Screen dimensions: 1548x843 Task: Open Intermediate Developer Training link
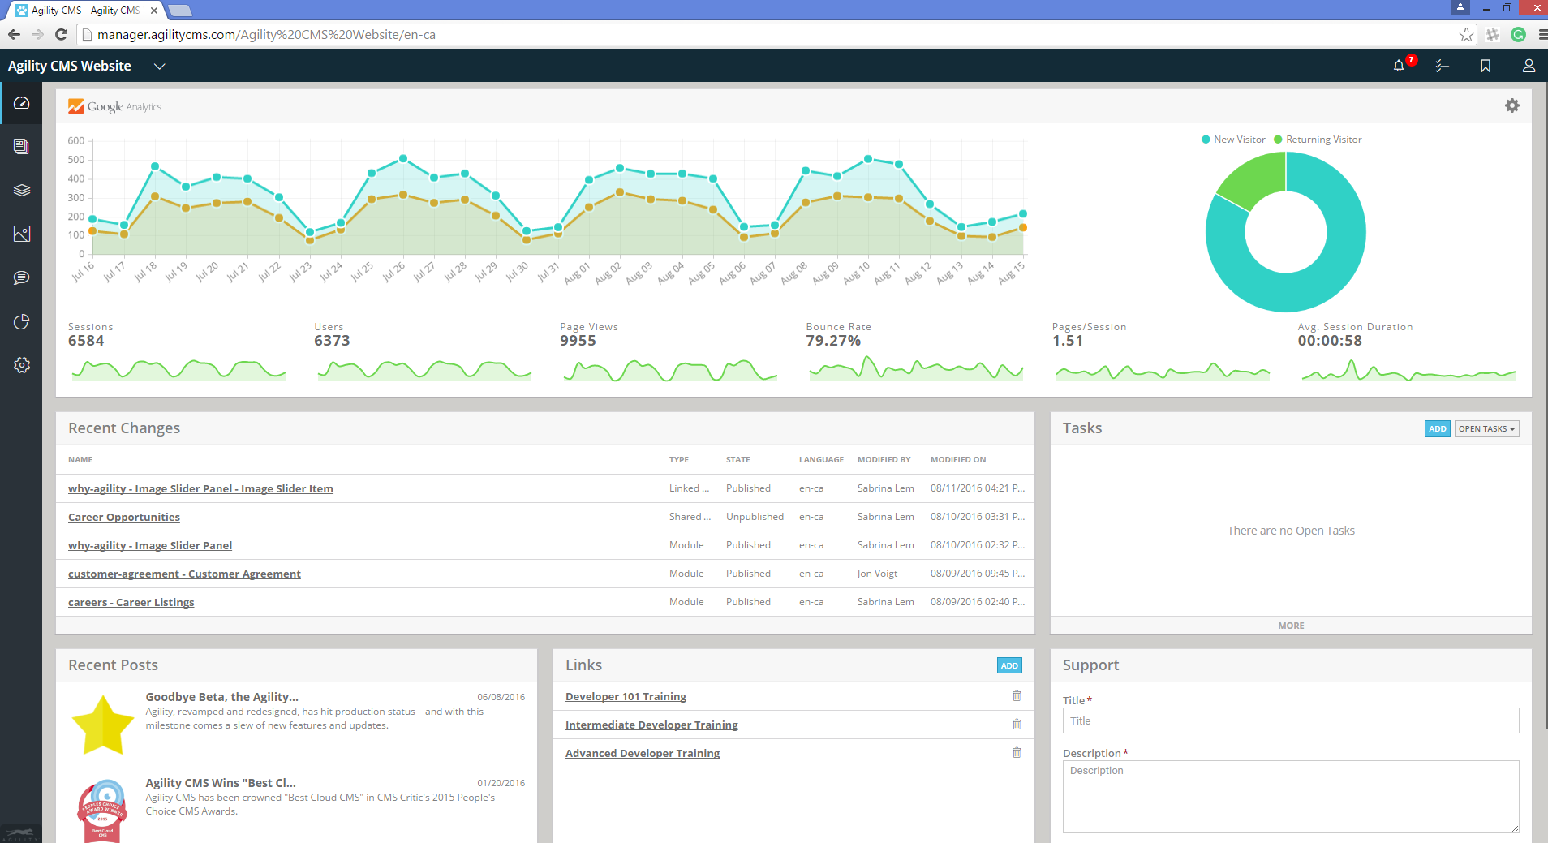[651, 725]
